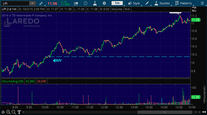Open the Patterns menu
This screenshot has width=207, height=115.
pyautogui.click(x=184, y=3)
